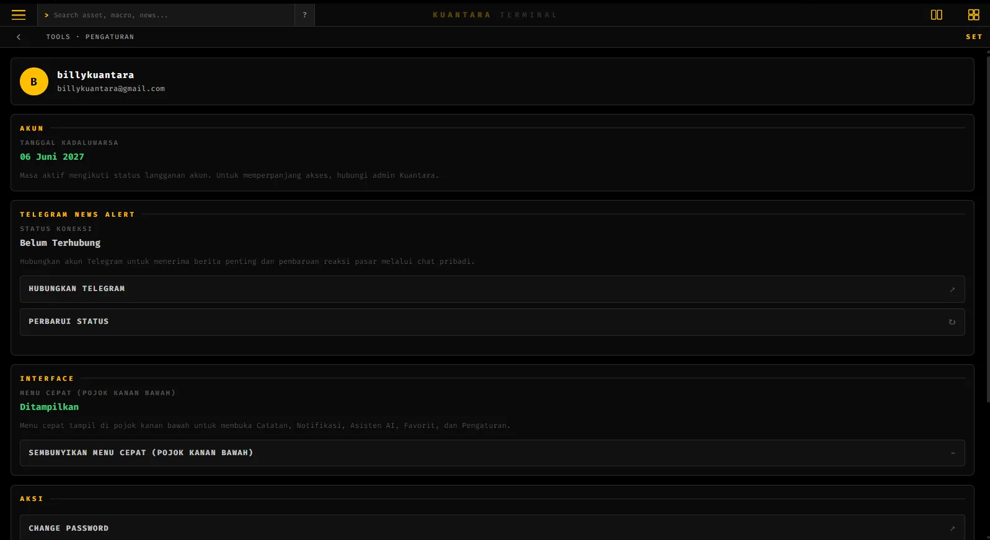Image resolution: width=990 pixels, height=540 pixels.
Task: Click the page vertical scrollbar
Action: coord(988,229)
